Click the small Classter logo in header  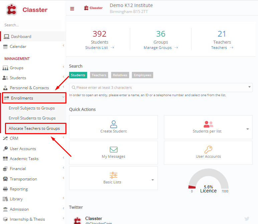(x=93, y=8)
